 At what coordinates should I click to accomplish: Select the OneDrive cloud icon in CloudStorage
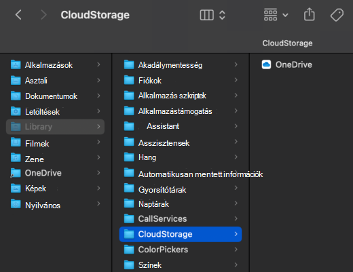click(x=266, y=64)
